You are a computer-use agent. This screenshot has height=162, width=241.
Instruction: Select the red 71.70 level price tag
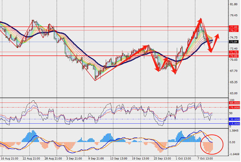pos(233,52)
